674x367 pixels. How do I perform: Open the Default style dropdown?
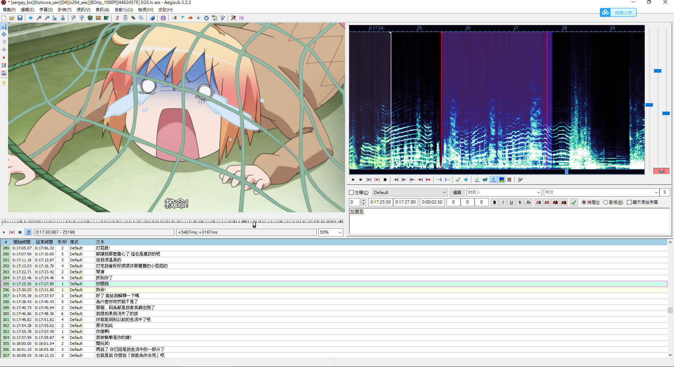pos(410,193)
